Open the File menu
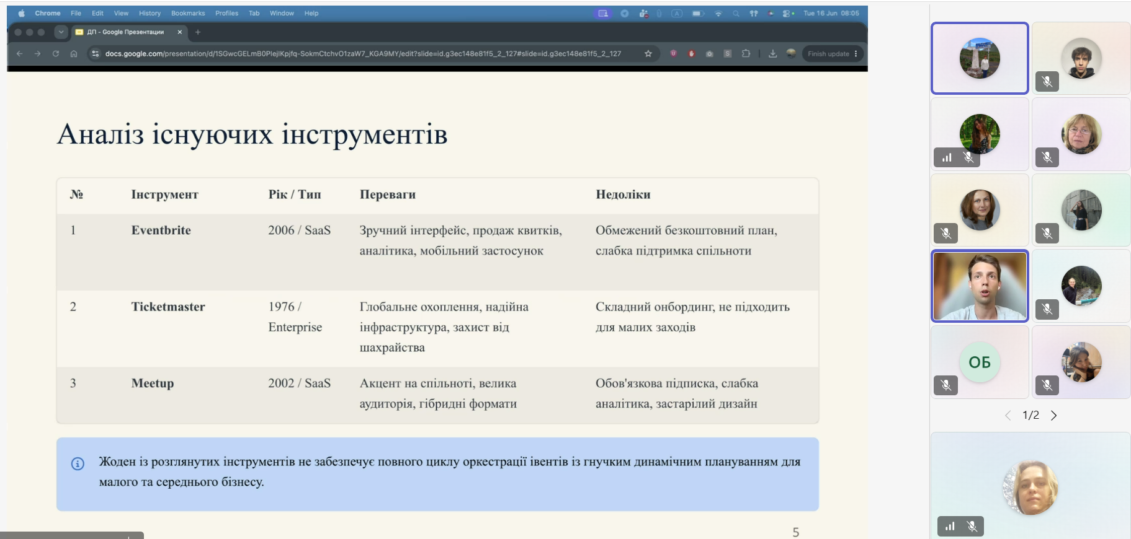The height and width of the screenshot is (539, 1131). 76,13
